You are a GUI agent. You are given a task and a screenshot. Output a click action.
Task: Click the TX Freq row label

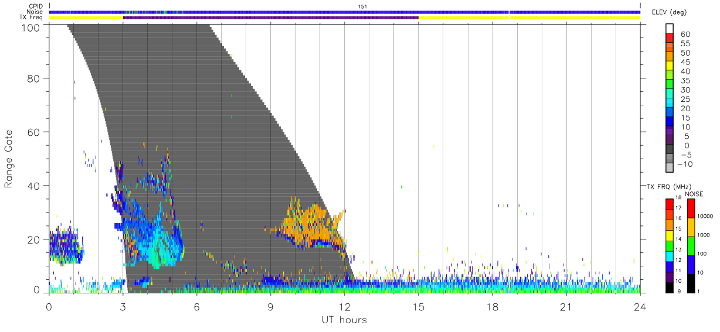[32, 18]
